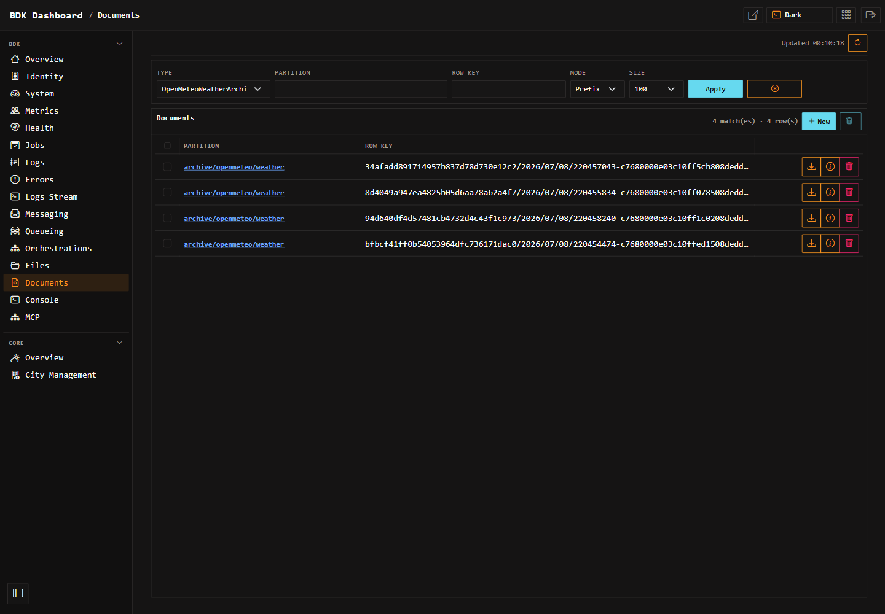The height and width of the screenshot is (614, 885).
Task: Open Health in the sidebar
Action: [x=66, y=128]
